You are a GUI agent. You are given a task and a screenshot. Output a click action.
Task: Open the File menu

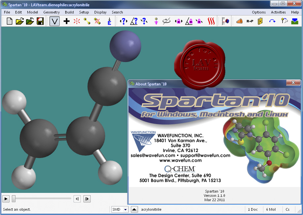(7, 12)
